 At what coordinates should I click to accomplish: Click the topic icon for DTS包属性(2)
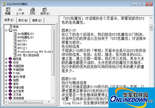[x=15, y=37]
